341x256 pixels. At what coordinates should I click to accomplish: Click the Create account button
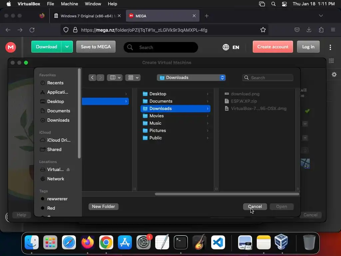pos(273,47)
